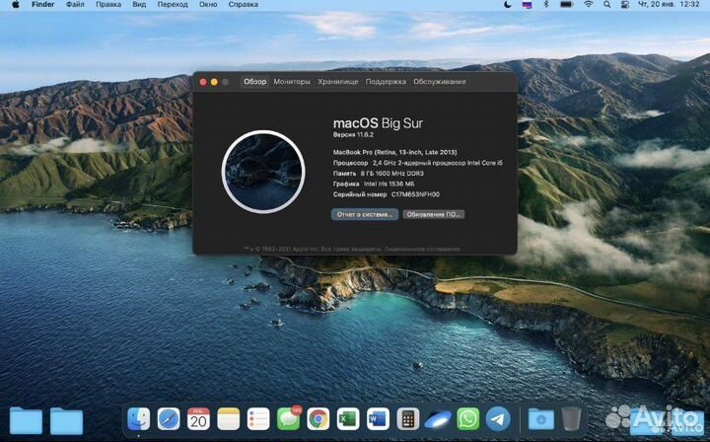Screen dimensions: 710x442
Task: Click the Do Not Disturb moon icon
Action: tap(507, 5)
